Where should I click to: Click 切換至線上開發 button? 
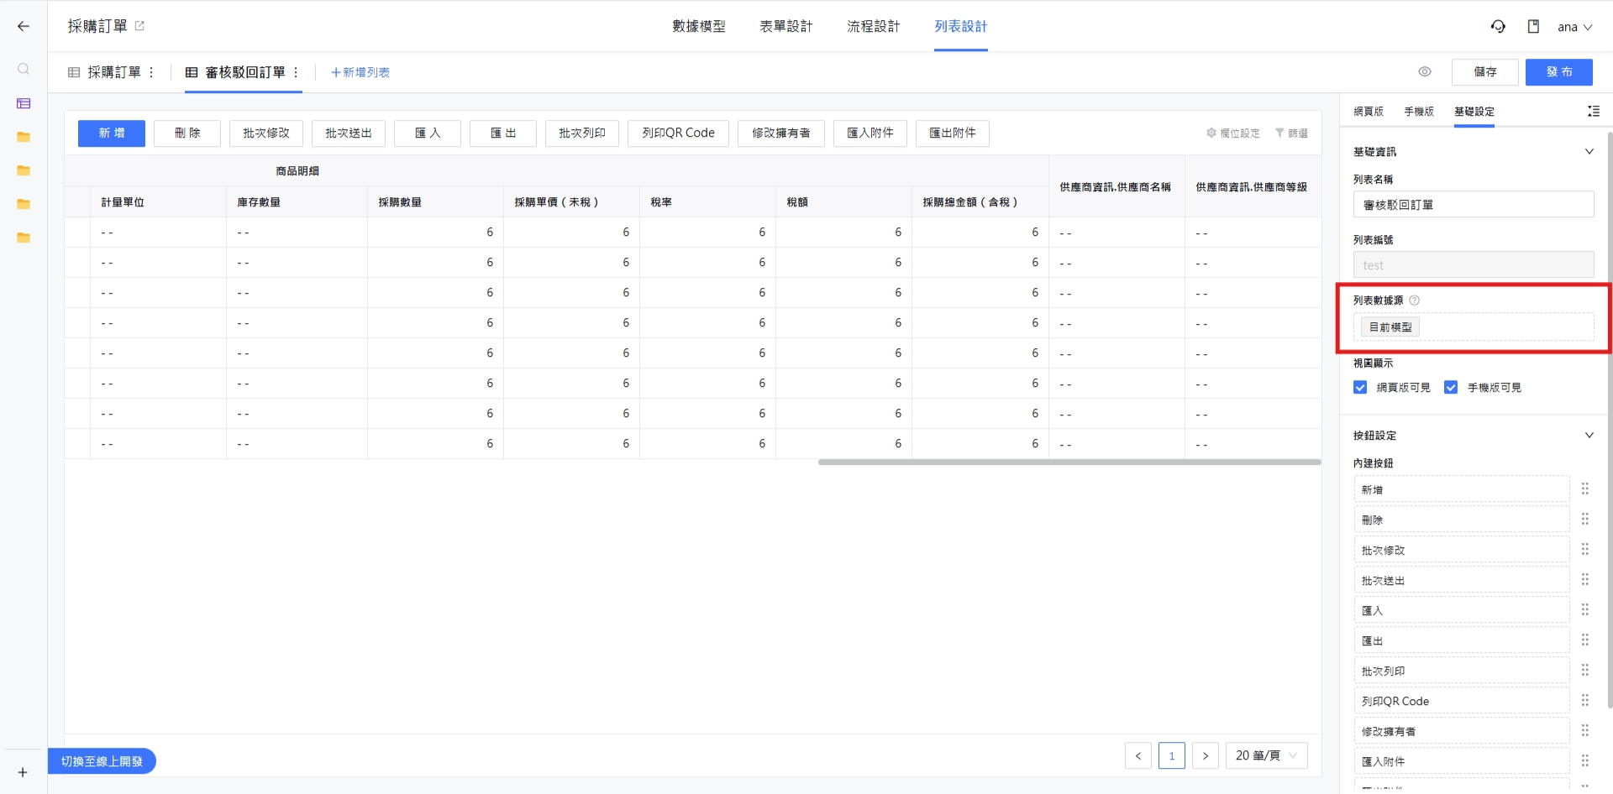(102, 761)
